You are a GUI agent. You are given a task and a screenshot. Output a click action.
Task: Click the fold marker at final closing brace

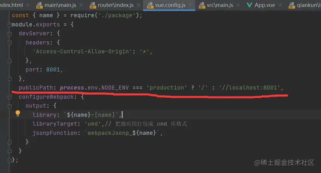[9, 160]
